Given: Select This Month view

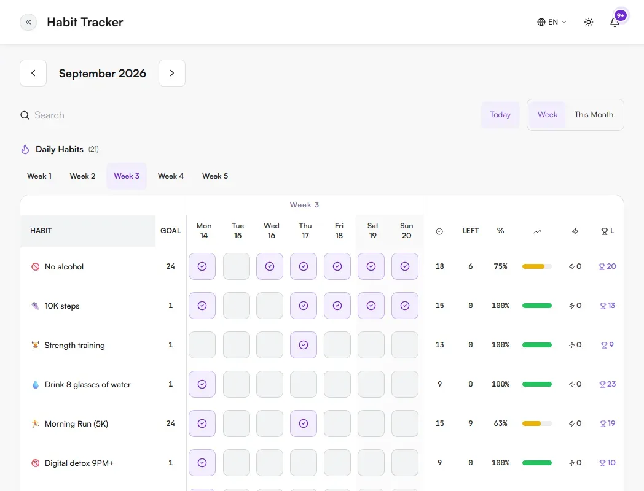Looking at the screenshot, I should coord(594,115).
